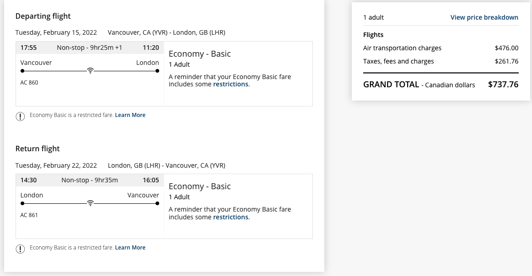Click the Air transportation charges row

point(441,48)
